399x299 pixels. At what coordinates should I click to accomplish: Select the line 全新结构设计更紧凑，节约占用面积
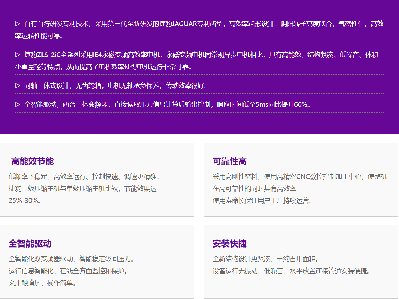click(x=266, y=259)
